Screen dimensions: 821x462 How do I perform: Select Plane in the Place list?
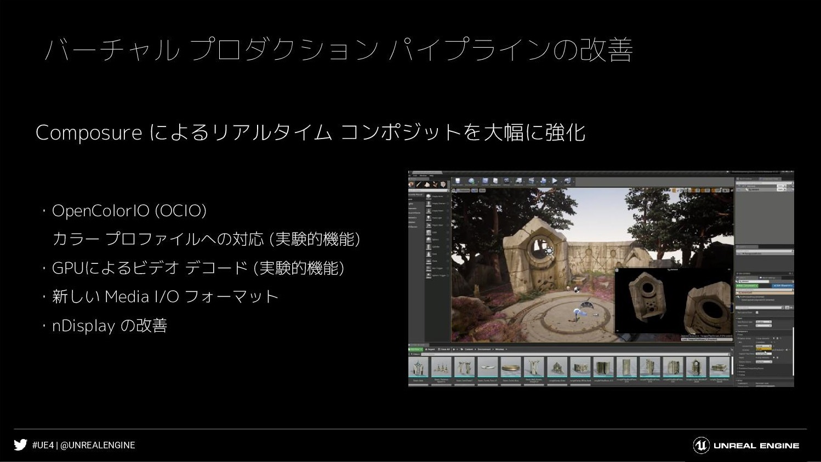437,261
